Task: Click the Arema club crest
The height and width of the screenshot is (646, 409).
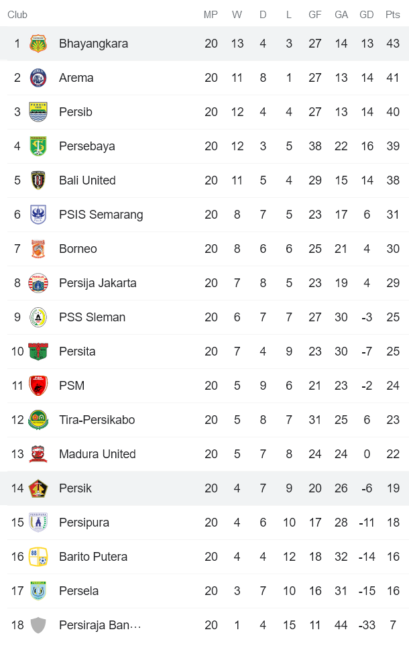Action: [x=38, y=77]
